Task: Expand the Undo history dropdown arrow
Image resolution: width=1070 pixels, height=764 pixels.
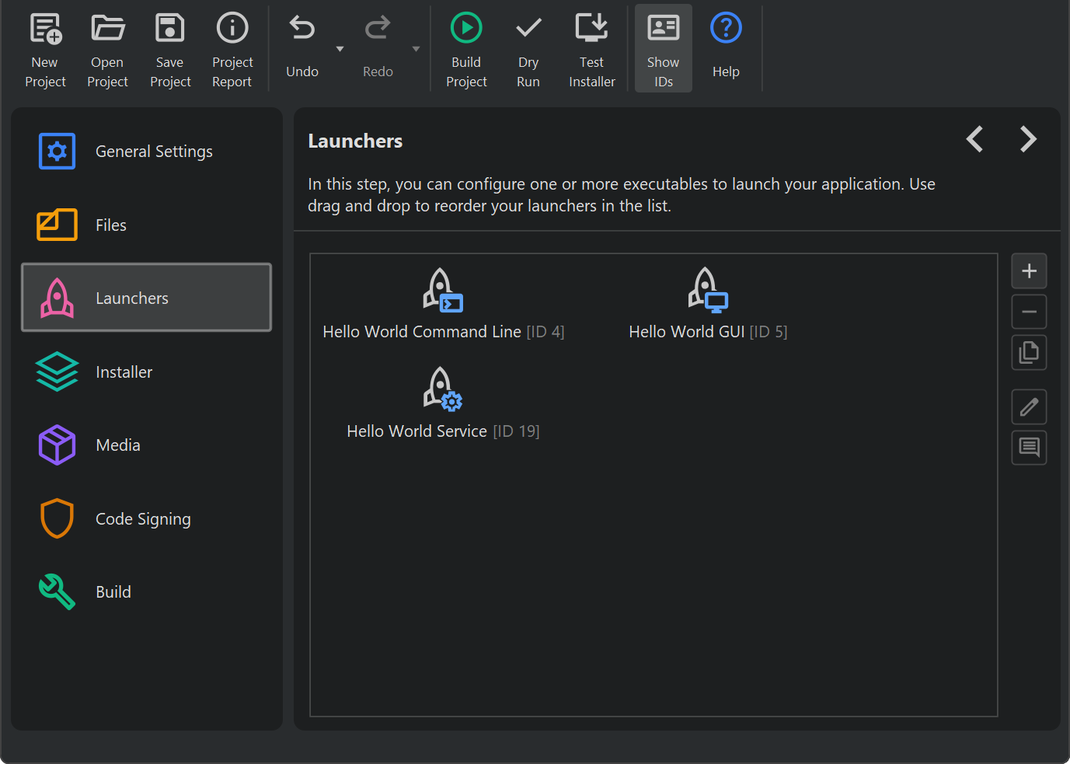Action: point(340,49)
